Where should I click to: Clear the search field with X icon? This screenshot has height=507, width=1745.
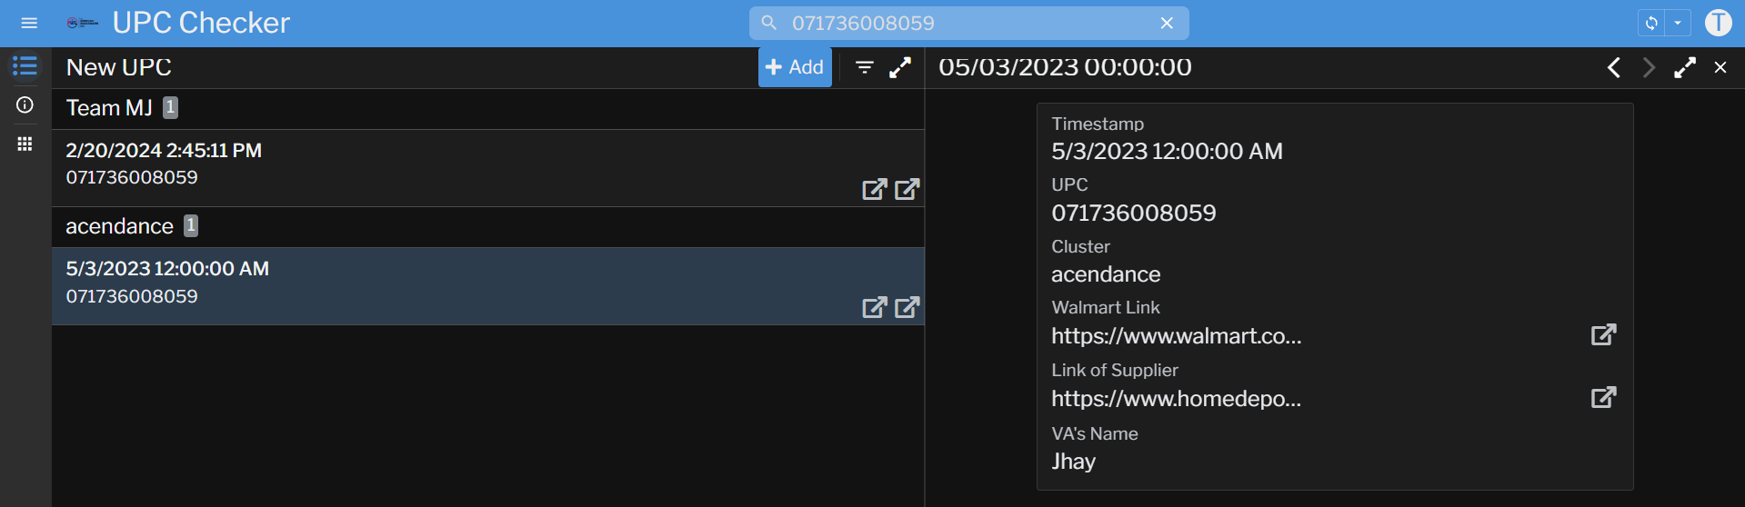(1167, 24)
